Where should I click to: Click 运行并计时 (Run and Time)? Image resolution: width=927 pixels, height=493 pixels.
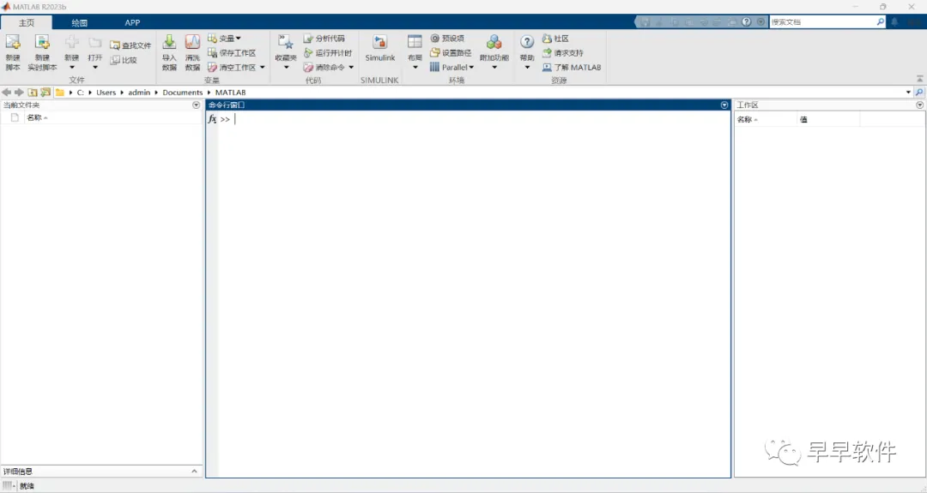click(328, 53)
